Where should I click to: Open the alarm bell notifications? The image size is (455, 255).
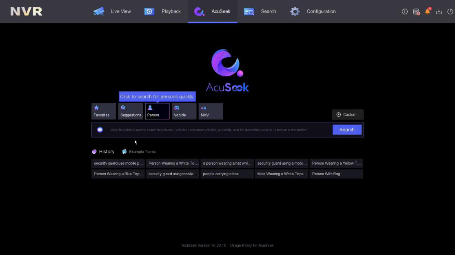click(427, 11)
